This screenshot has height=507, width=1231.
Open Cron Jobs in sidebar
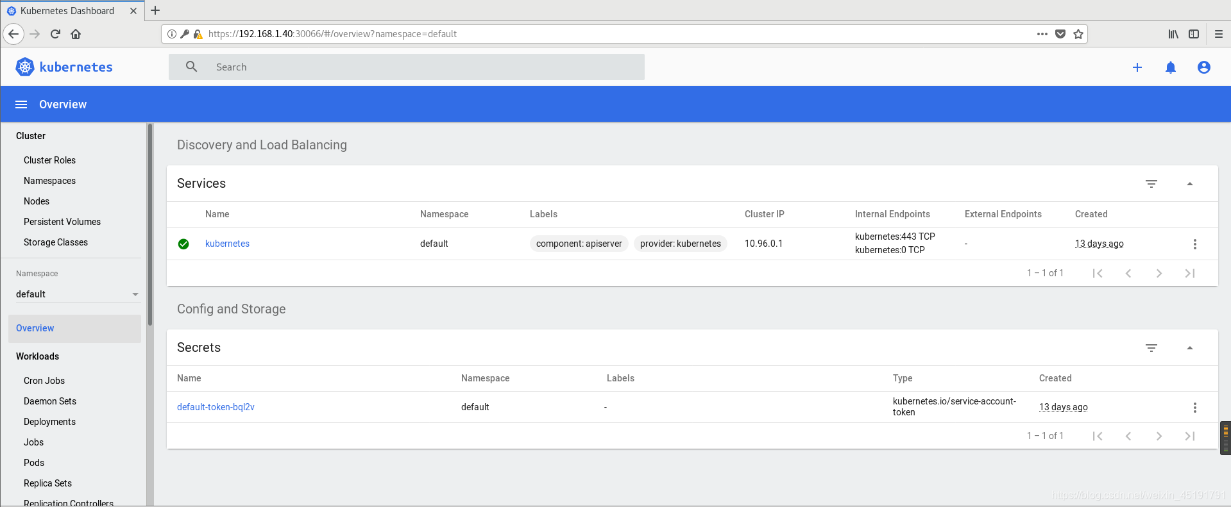point(44,381)
